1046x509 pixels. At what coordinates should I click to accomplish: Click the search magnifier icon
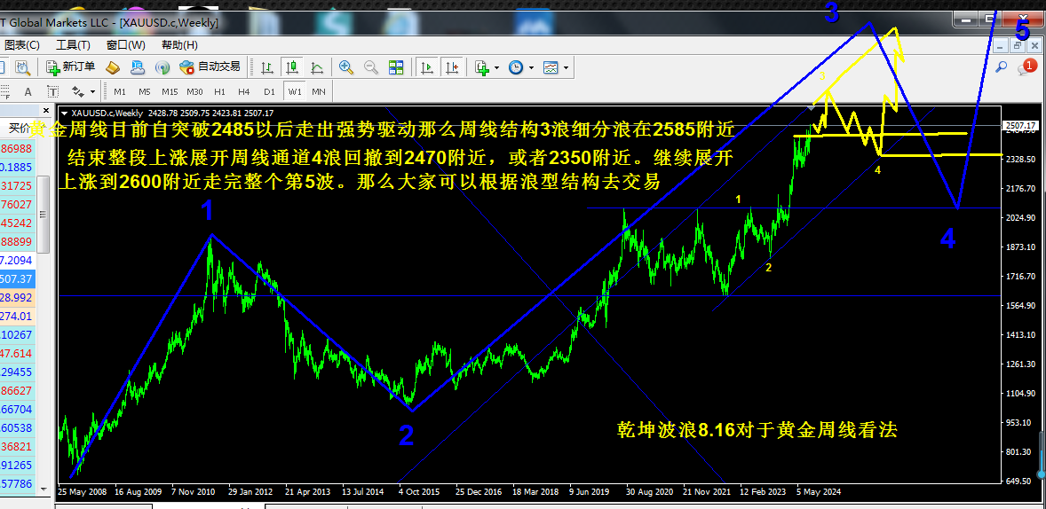tap(1002, 67)
